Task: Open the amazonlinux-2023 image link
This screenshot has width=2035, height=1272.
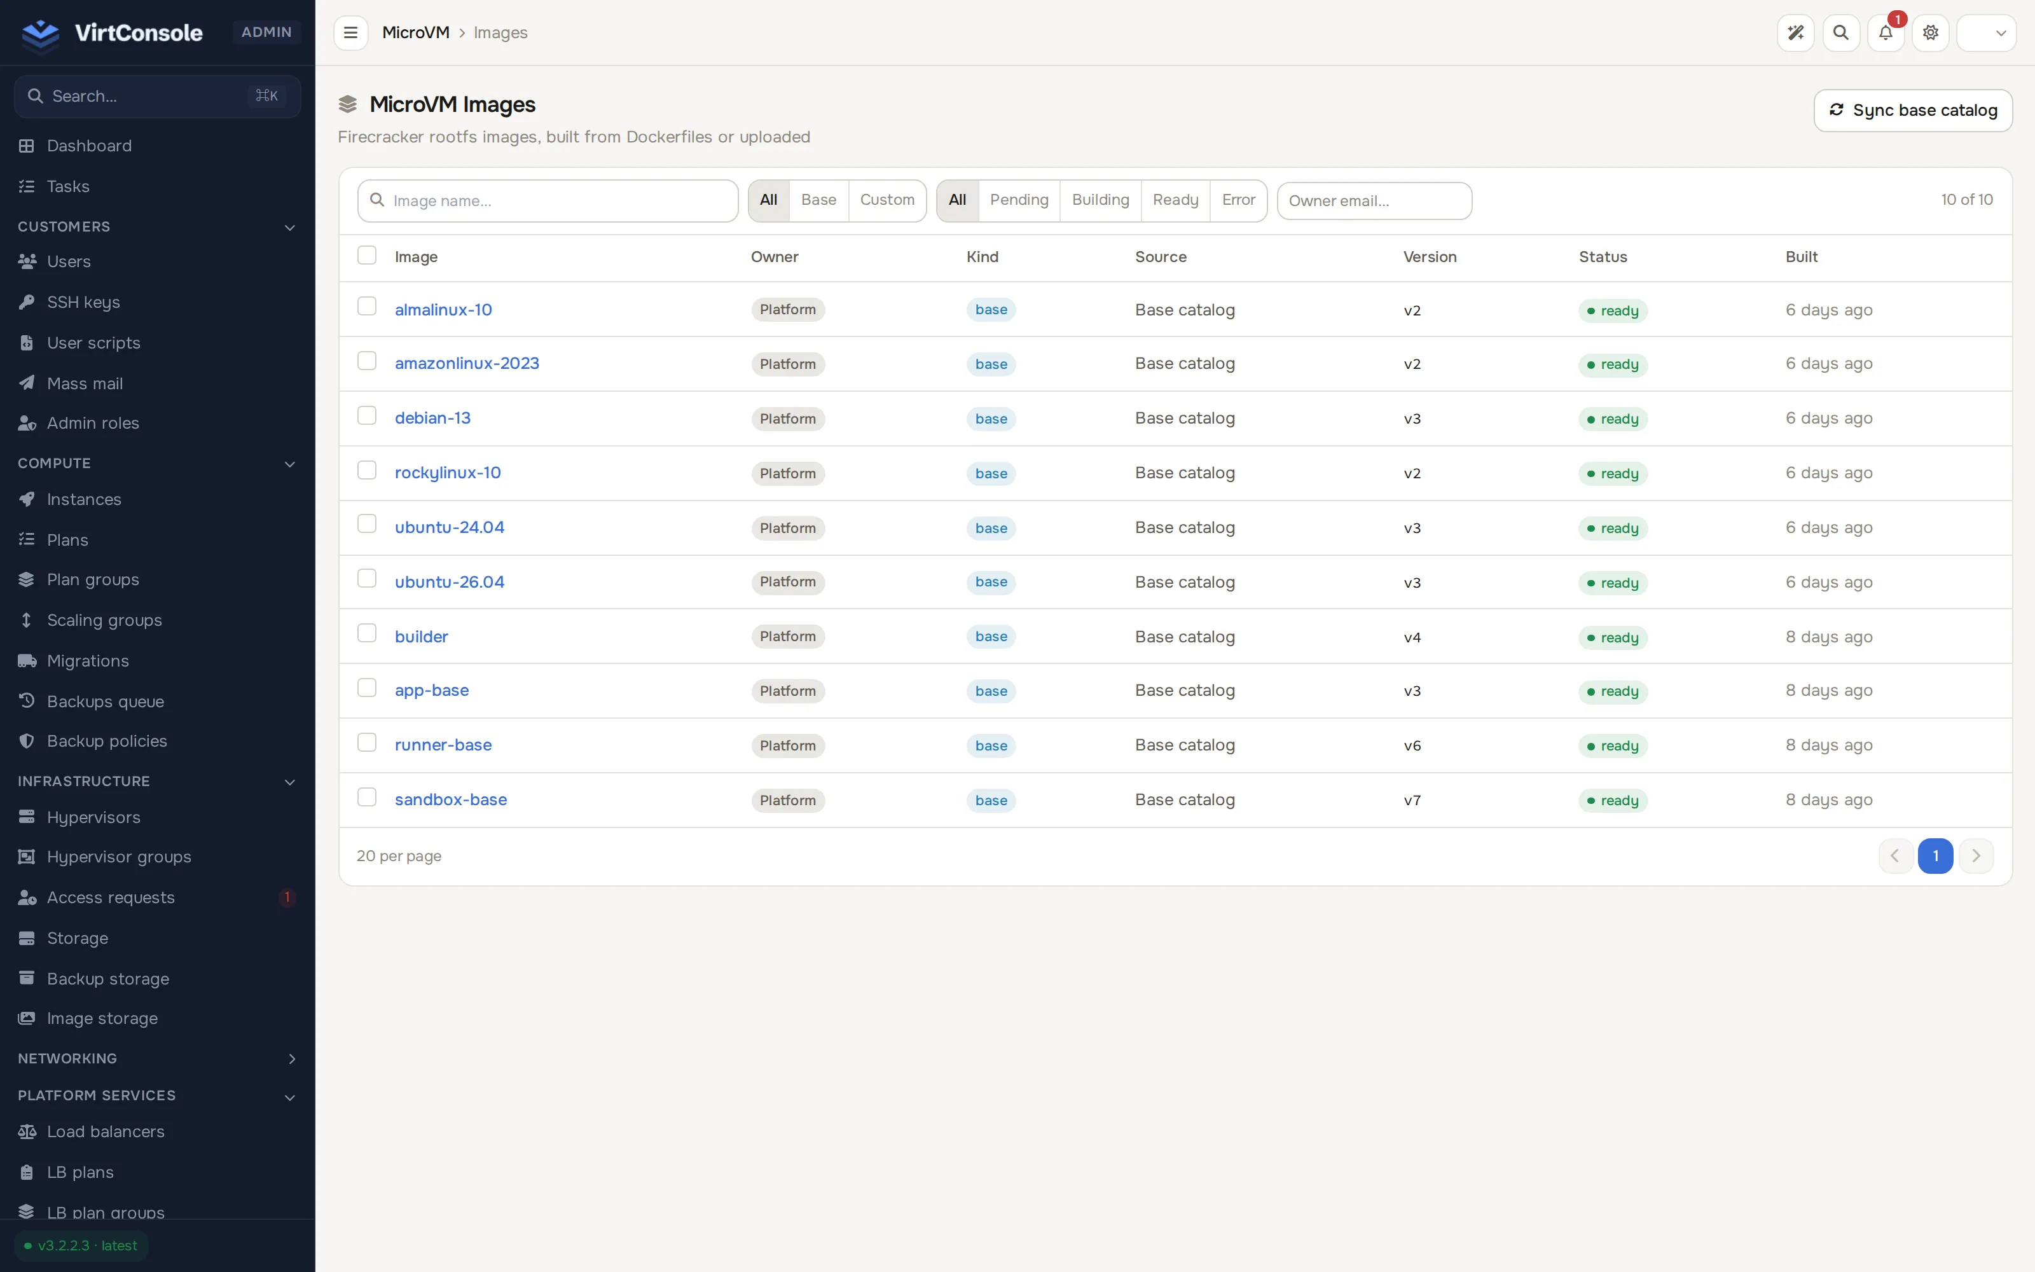Action: click(467, 363)
